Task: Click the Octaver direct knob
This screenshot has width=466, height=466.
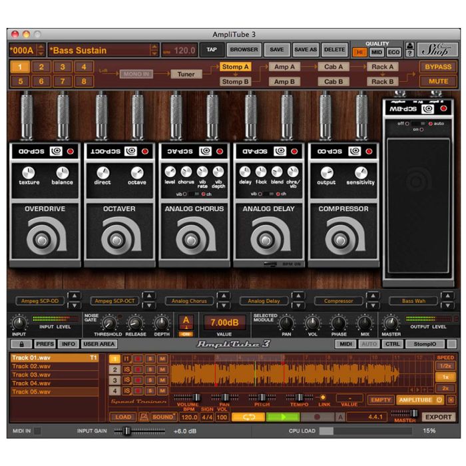Action: tap(103, 172)
